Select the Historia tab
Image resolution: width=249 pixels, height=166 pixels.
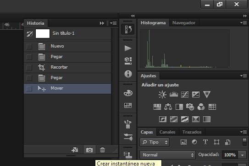coord(36,23)
